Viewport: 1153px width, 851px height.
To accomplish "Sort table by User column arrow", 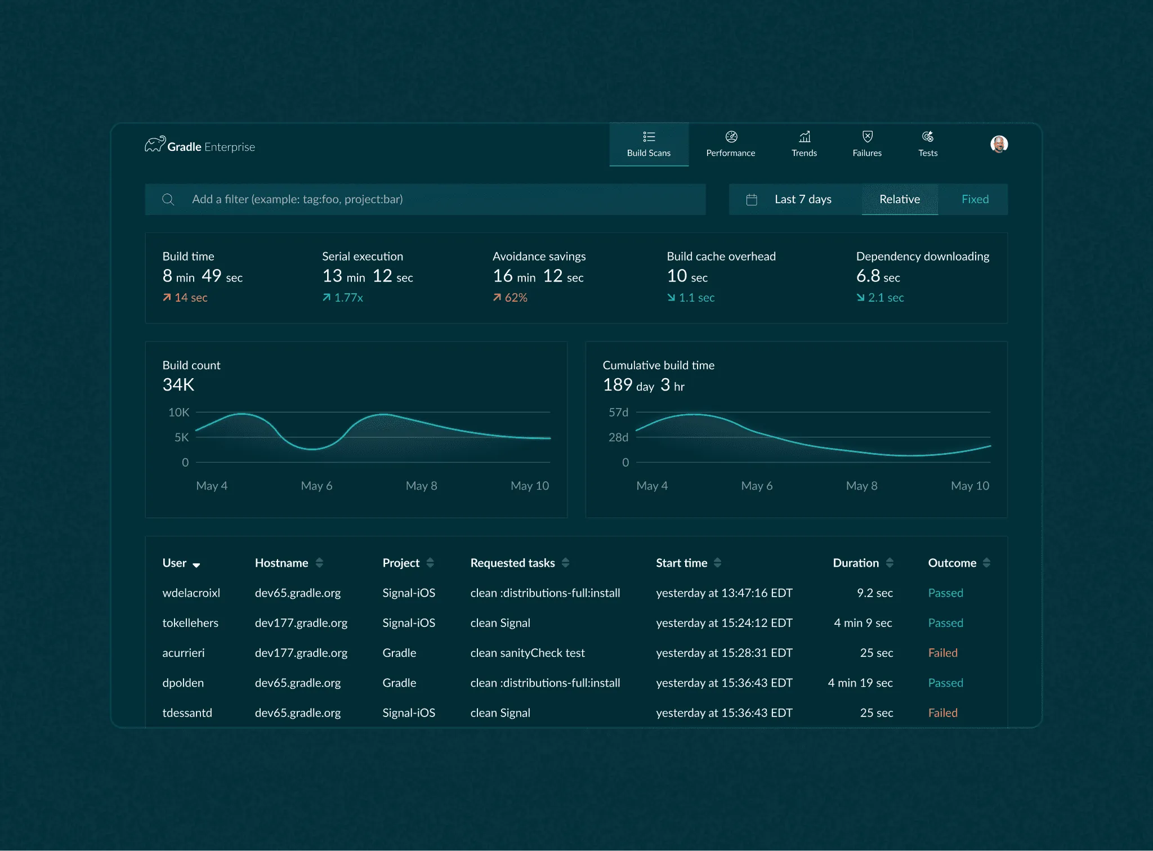I will (x=196, y=565).
